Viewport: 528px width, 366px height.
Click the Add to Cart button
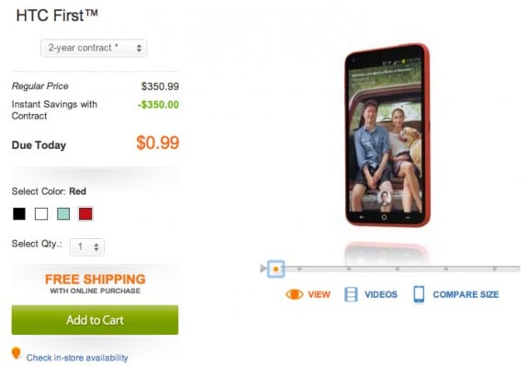[x=95, y=320]
